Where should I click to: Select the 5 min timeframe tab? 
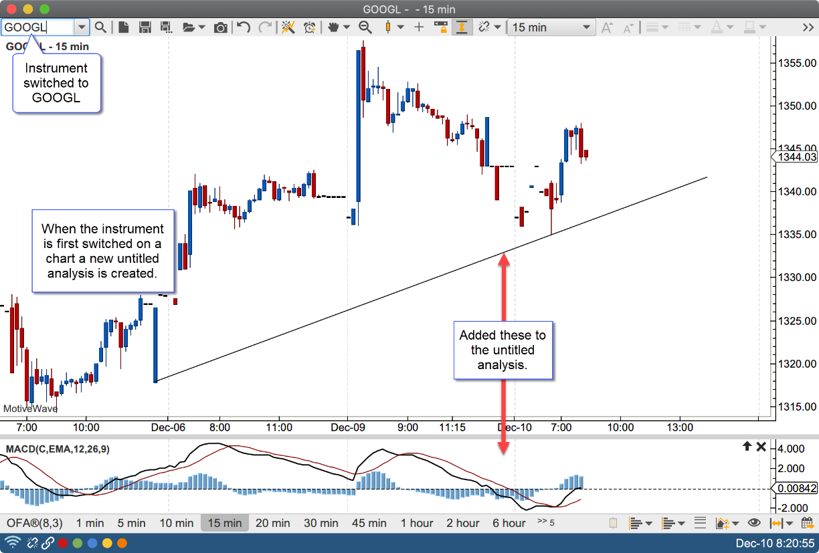point(131,523)
